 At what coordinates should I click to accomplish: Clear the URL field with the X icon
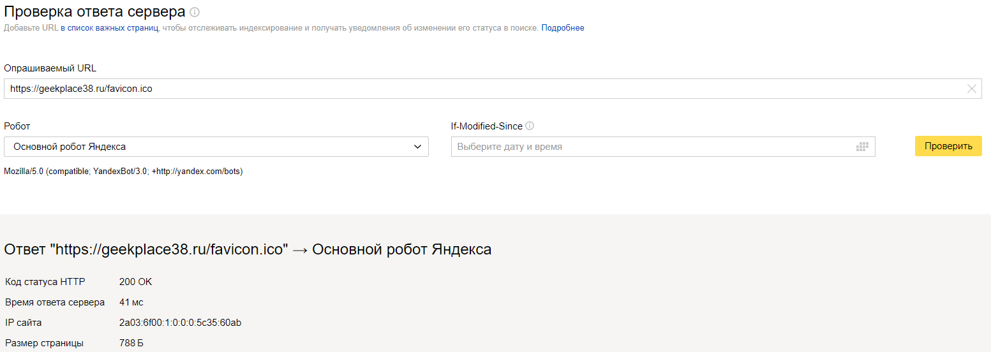tap(972, 89)
